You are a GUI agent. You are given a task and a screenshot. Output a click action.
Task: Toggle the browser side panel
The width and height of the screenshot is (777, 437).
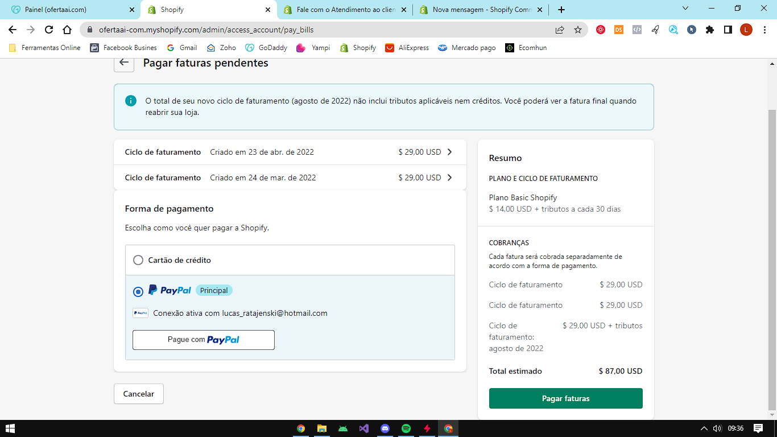coord(728,30)
